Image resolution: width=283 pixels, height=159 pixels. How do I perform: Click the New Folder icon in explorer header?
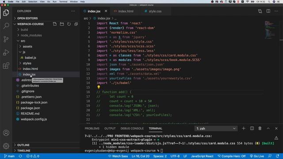62,24
